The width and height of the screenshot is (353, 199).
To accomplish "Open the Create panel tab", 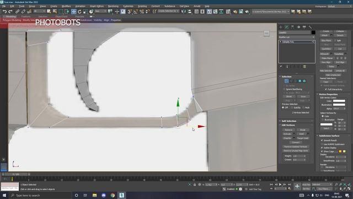I will pos(281,27).
